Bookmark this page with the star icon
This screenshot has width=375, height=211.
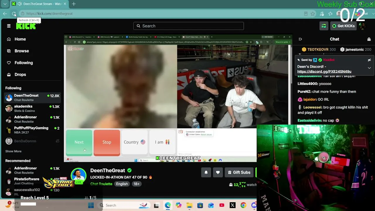pyautogui.click(x=313, y=13)
